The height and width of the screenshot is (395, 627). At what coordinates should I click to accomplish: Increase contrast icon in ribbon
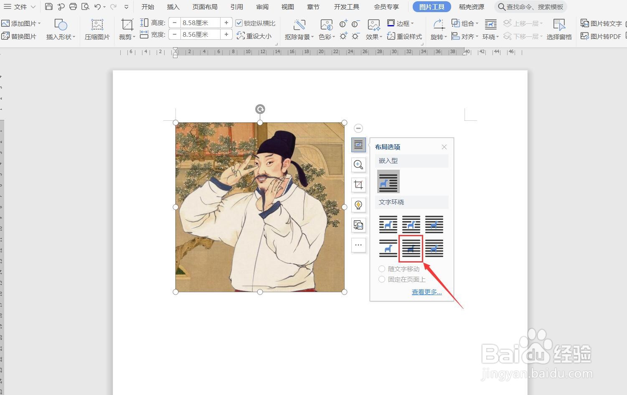click(343, 23)
